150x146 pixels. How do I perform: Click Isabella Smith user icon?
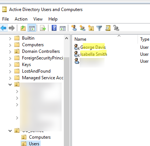tap(77, 54)
